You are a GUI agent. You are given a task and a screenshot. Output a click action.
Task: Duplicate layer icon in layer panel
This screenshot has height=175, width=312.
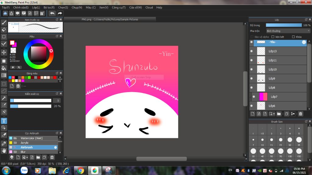click(x=286, y=114)
